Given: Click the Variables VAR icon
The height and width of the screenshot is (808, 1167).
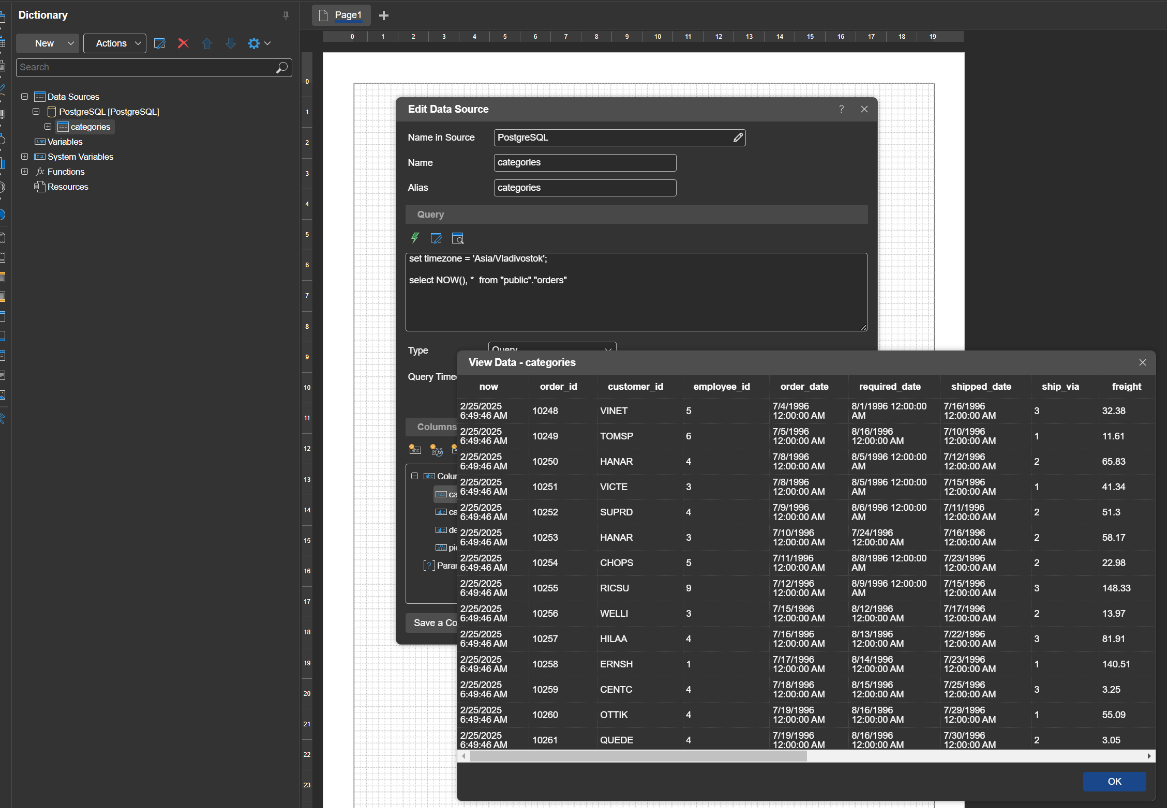Looking at the screenshot, I should (x=40, y=142).
